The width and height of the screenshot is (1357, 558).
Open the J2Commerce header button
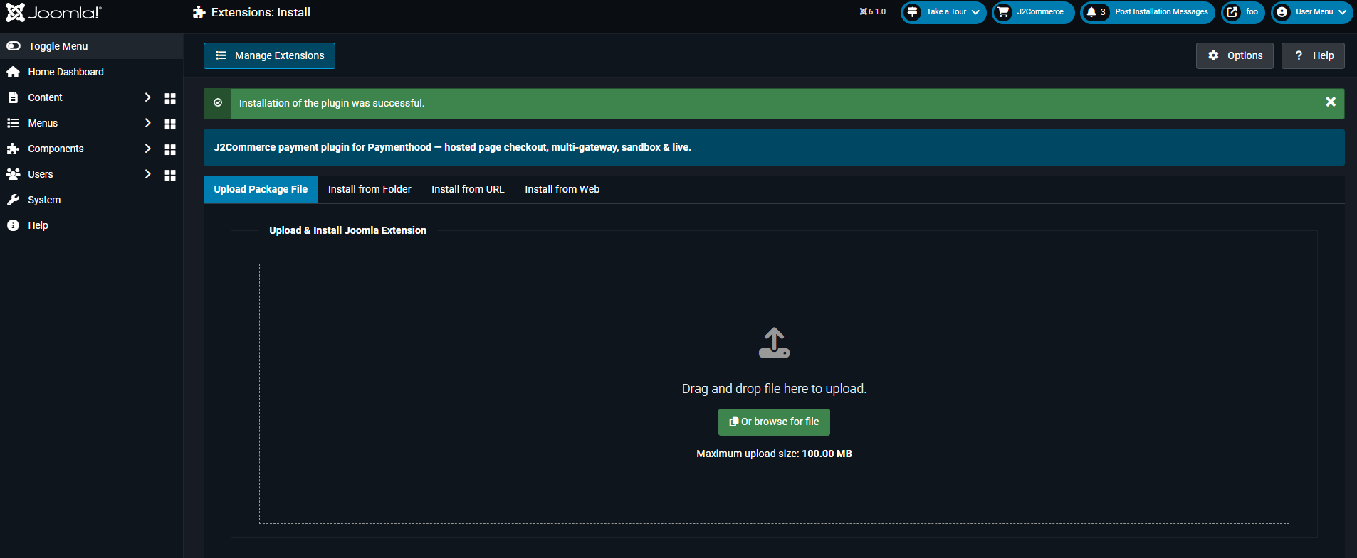pos(1033,12)
